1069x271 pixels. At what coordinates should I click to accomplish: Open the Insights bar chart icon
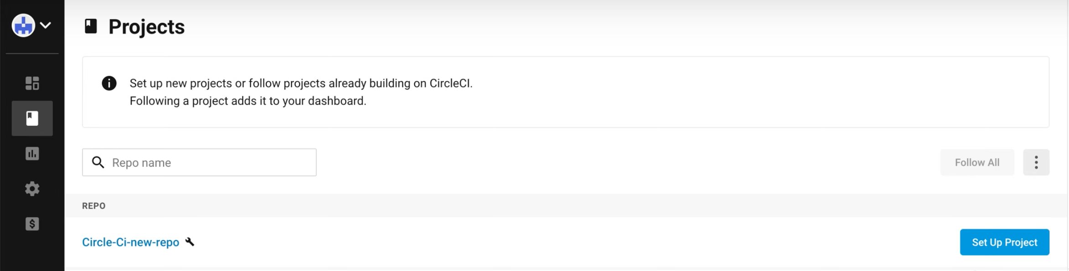[x=32, y=153]
